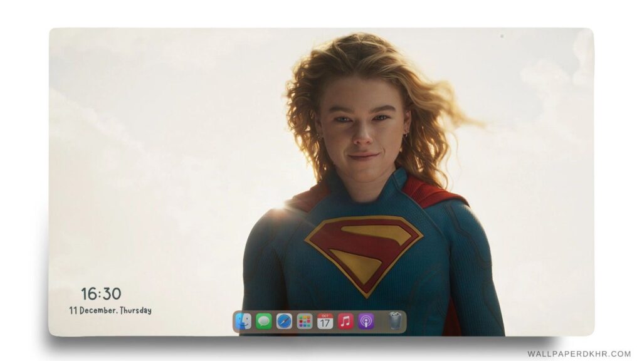This screenshot has width=642, height=361.
Task: Click the 16:30 clock widget
Action: (x=101, y=294)
